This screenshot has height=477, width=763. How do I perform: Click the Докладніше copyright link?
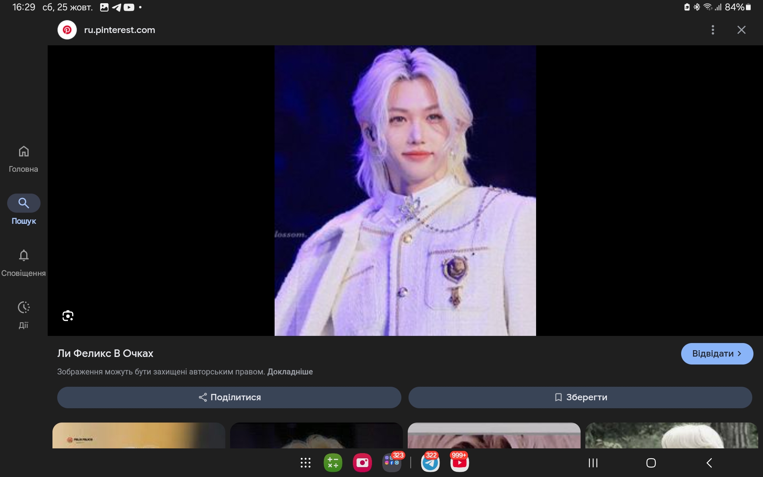pyautogui.click(x=290, y=372)
